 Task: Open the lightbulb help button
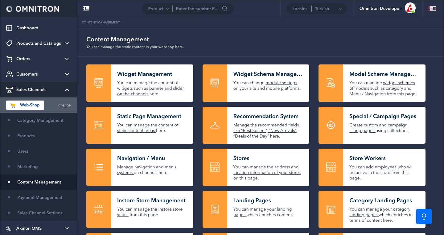(424, 216)
